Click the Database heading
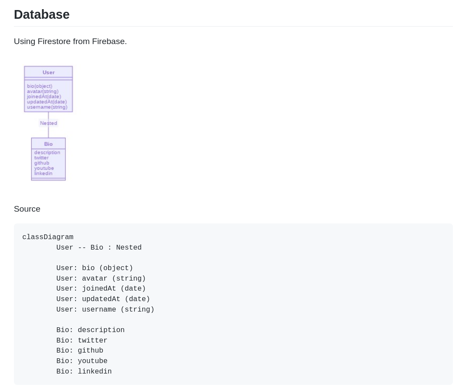 pyautogui.click(x=41, y=14)
